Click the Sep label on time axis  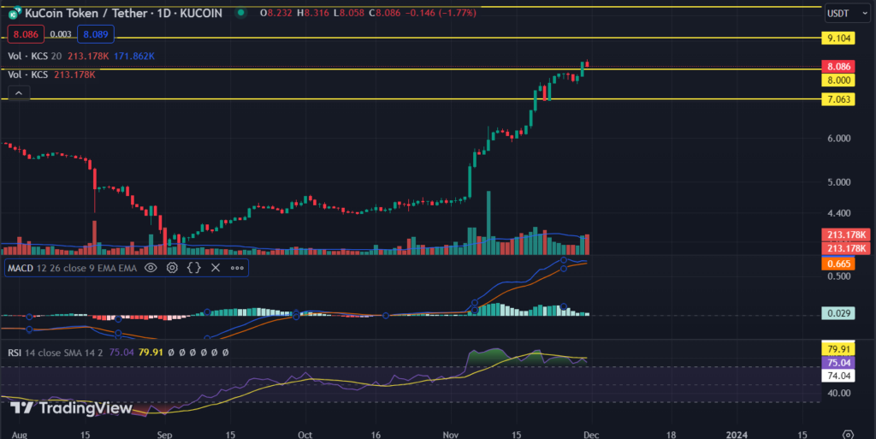(165, 435)
